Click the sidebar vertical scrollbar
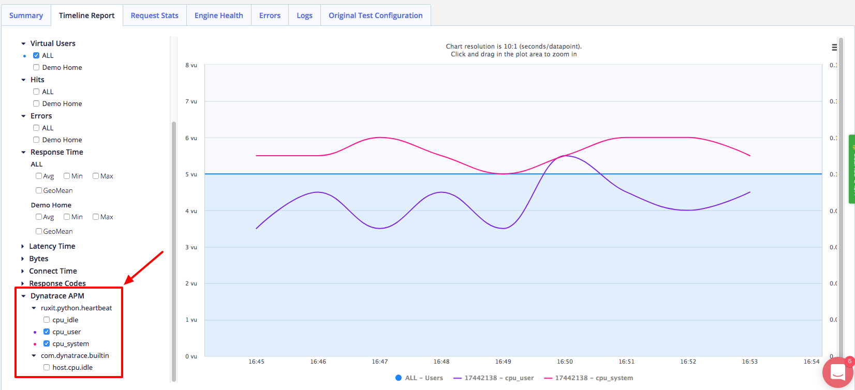Viewport: 855px width, 390px height. (x=174, y=251)
